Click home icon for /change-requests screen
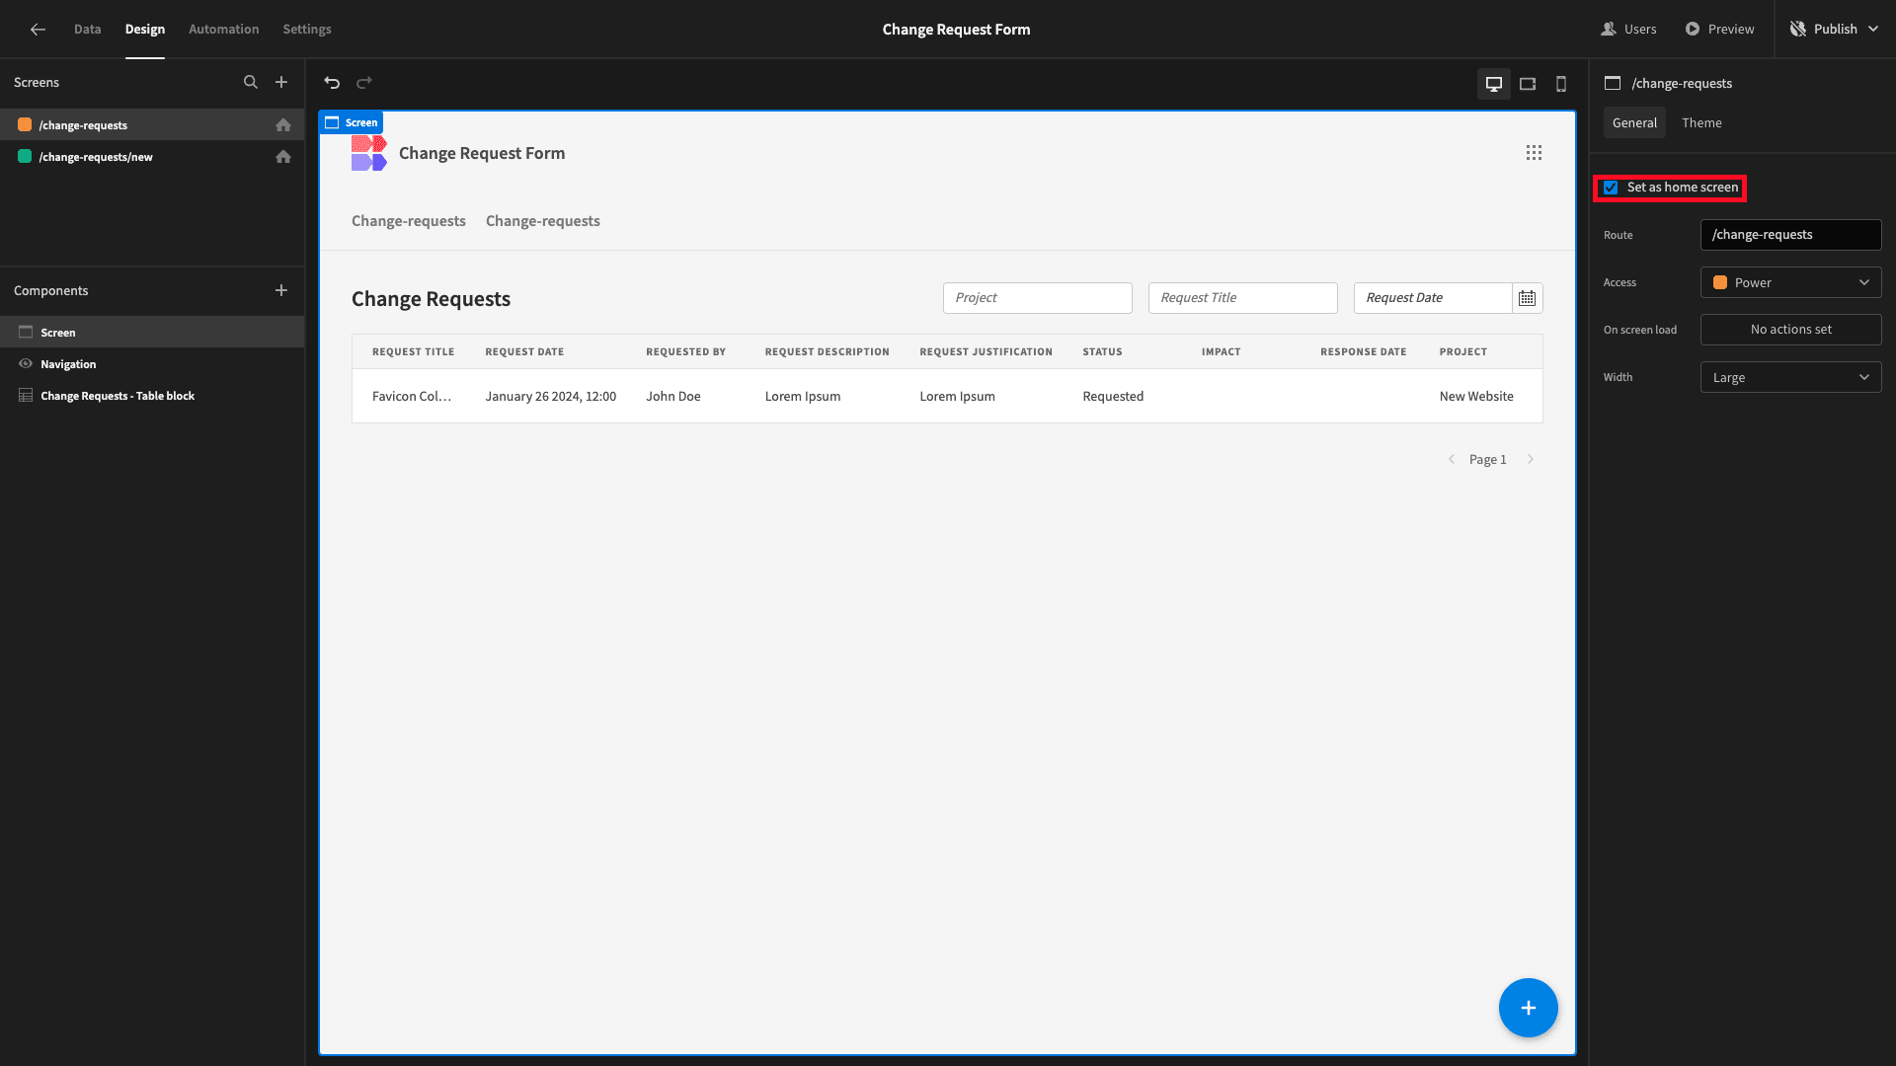The width and height of the screenshot is (1896, 1066). click(283, 125)
